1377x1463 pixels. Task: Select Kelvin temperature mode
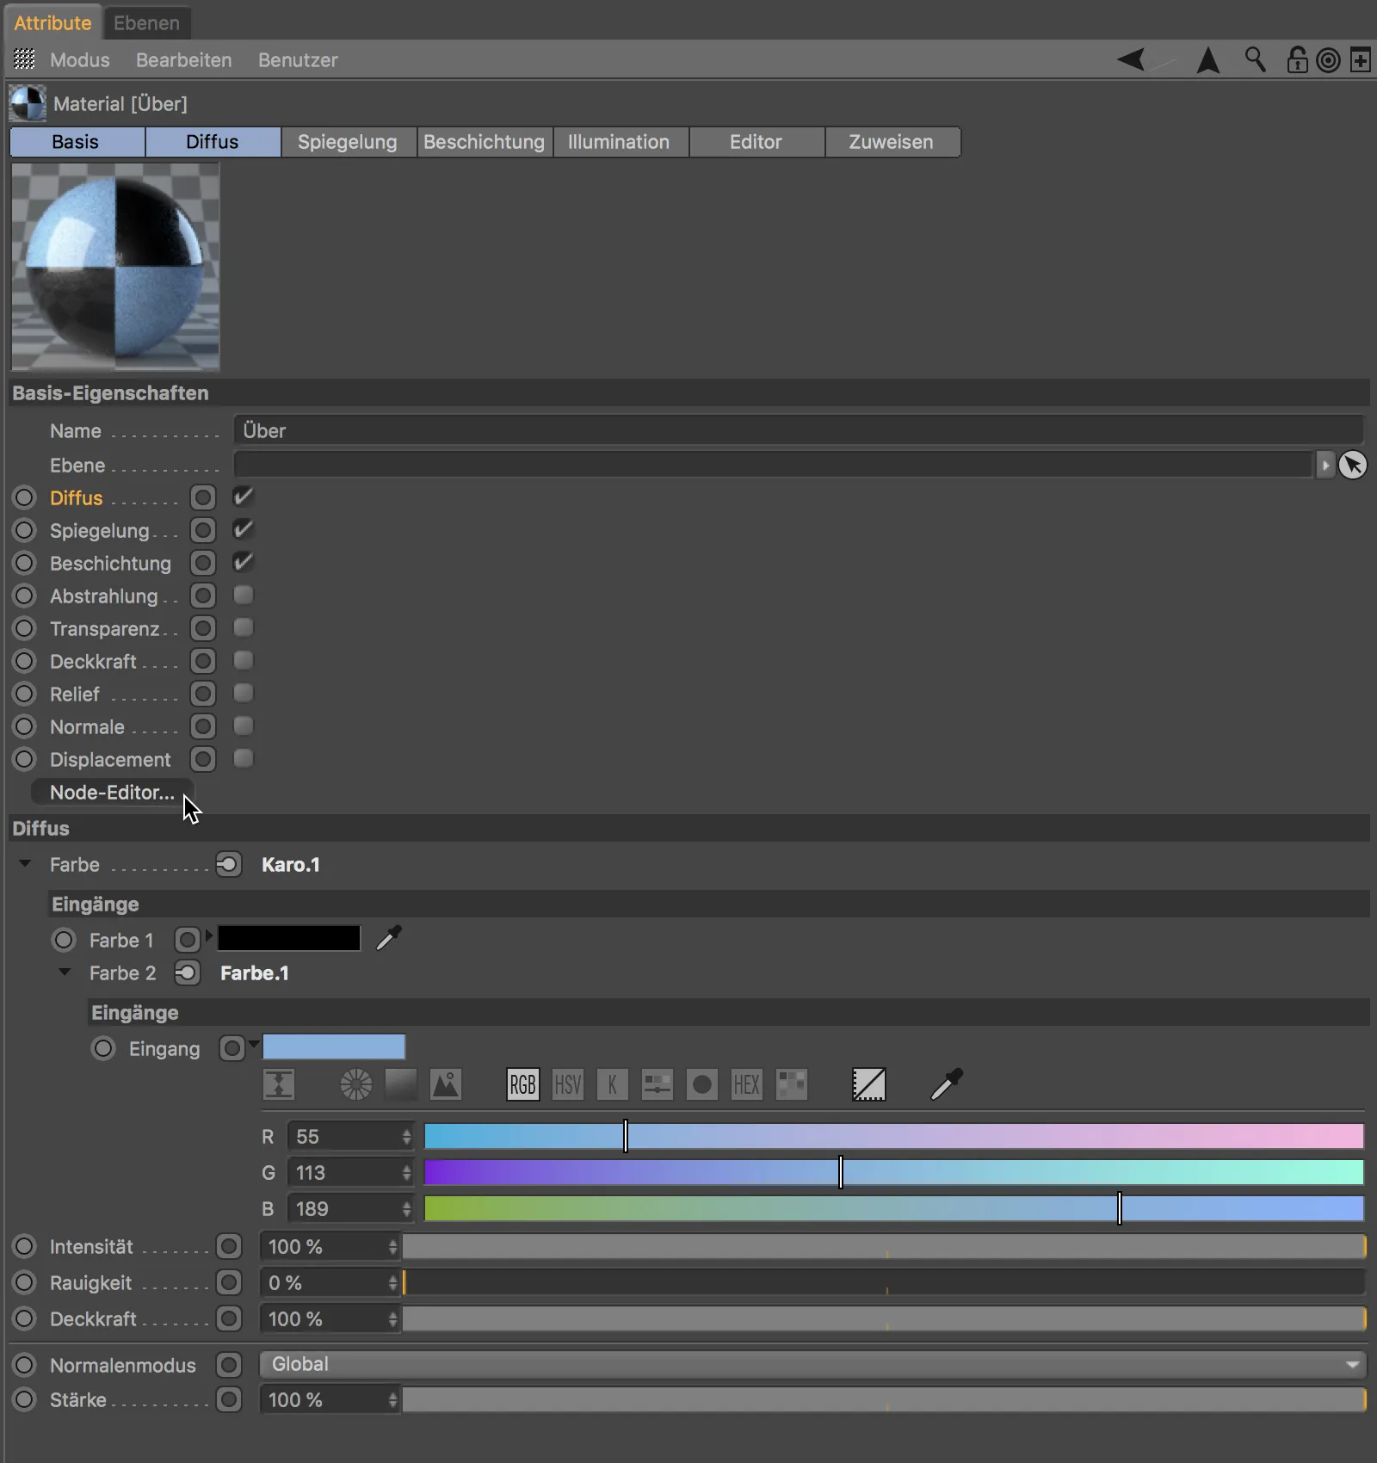pos(613,1084)
